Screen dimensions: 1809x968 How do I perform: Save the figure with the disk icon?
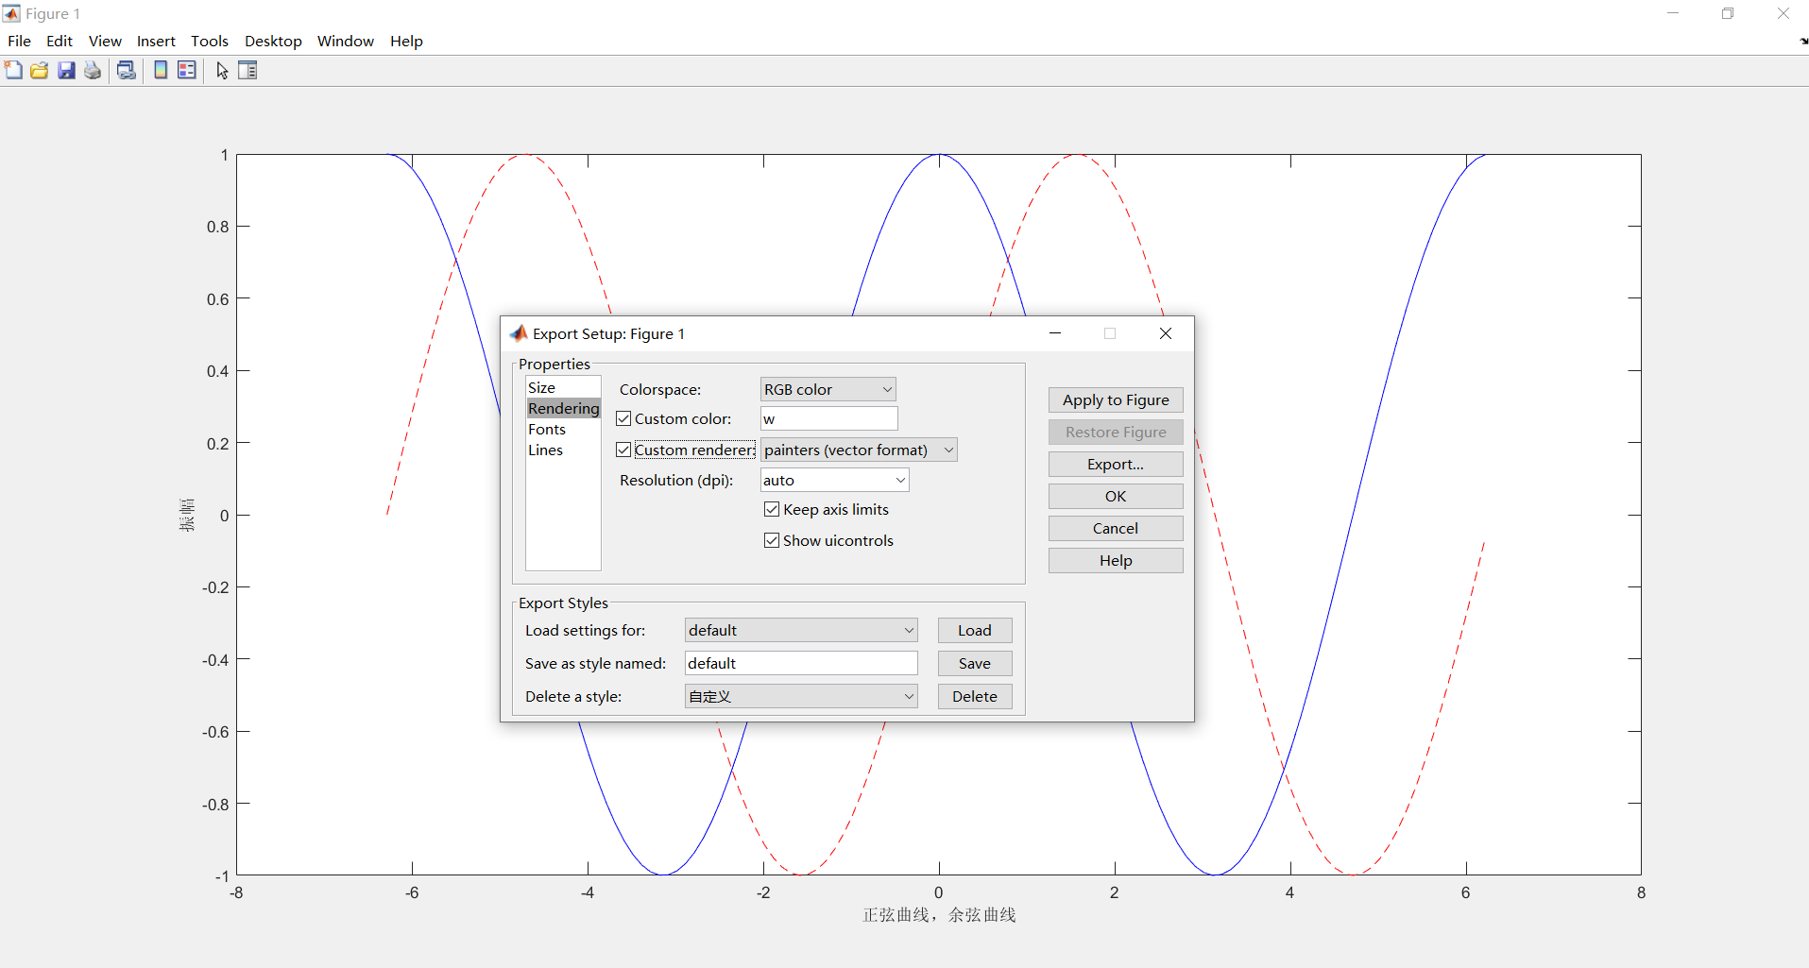coord(65,70)
